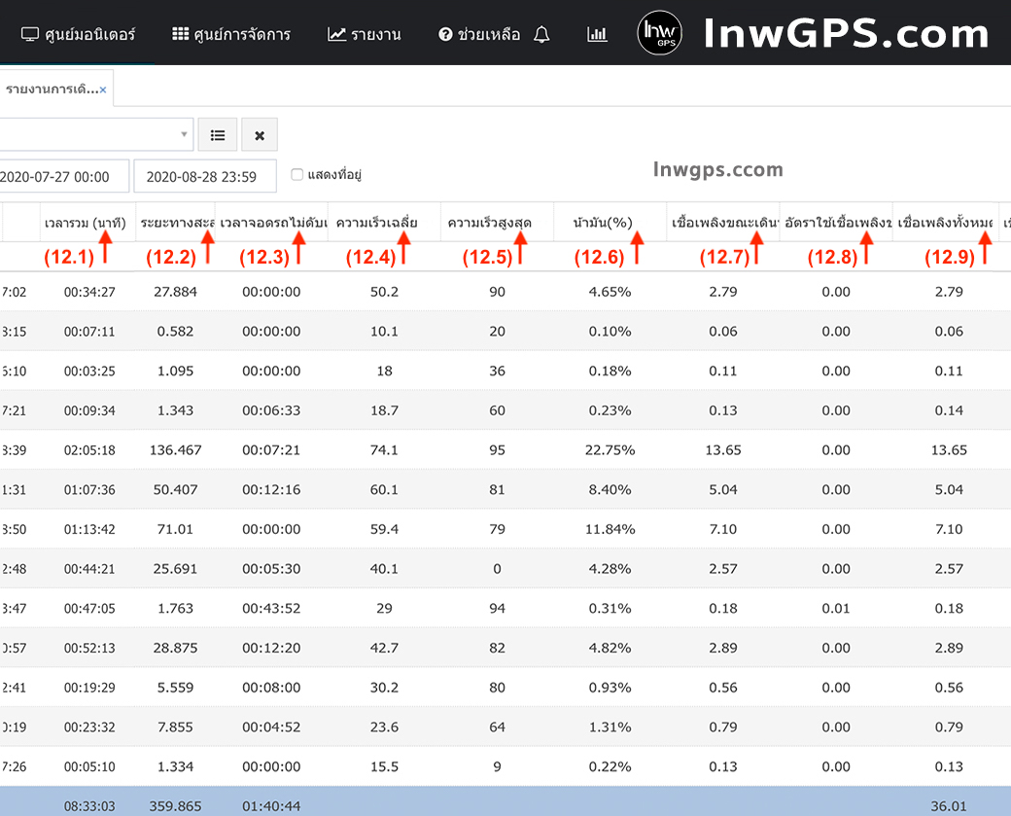Screen dimensions: 1011x816
Task: Sort by ความเร็วสูงสุด column header
Action: [489, 223]
